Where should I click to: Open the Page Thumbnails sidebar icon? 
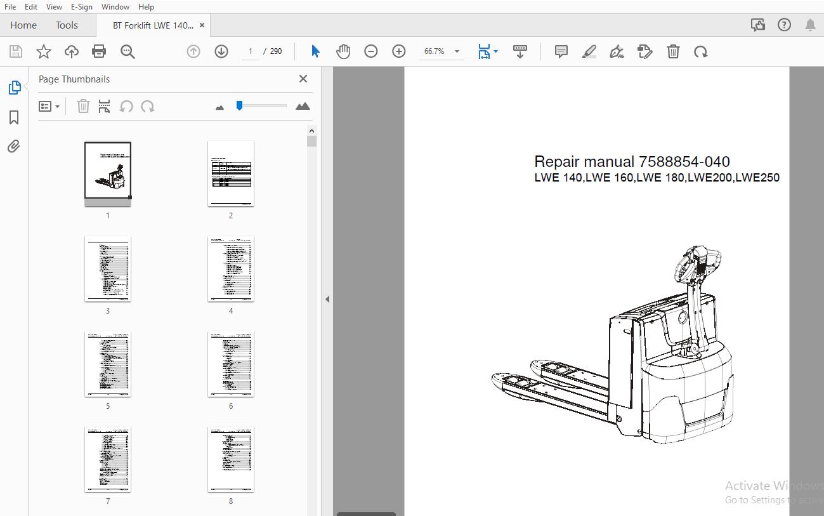[x=15, y=88]
